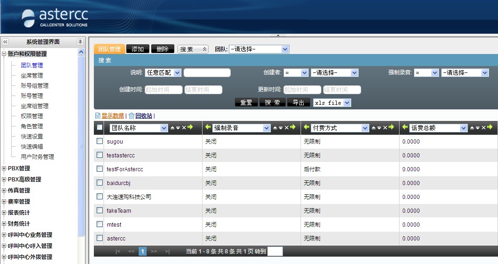Click the pin icon in sidebar header
The width and height of the screenshot is (498, 264).
click(80, 42)
